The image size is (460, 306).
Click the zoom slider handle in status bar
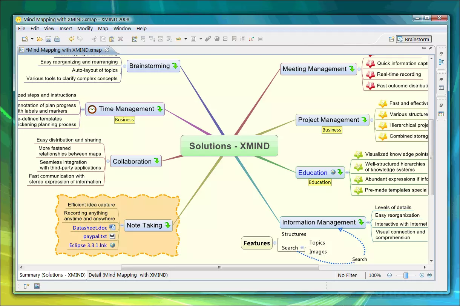406,275
